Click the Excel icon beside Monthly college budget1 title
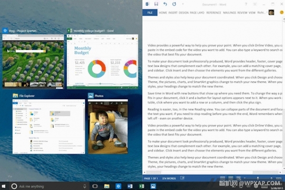 [70, 30]
